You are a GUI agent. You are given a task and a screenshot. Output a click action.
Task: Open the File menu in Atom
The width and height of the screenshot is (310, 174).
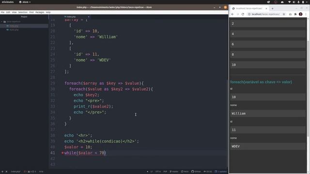(2, 12)
